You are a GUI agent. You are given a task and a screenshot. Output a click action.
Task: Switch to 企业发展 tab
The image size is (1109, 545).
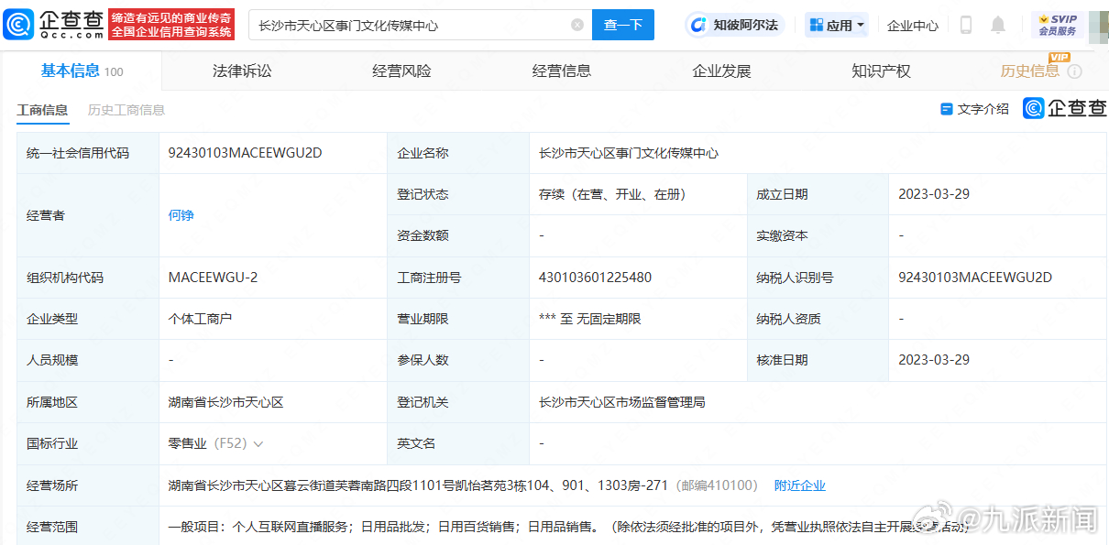[x=721, y=71]
